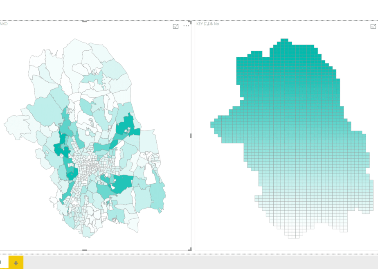Select the dense city-center cluster of small polygons

91,167
